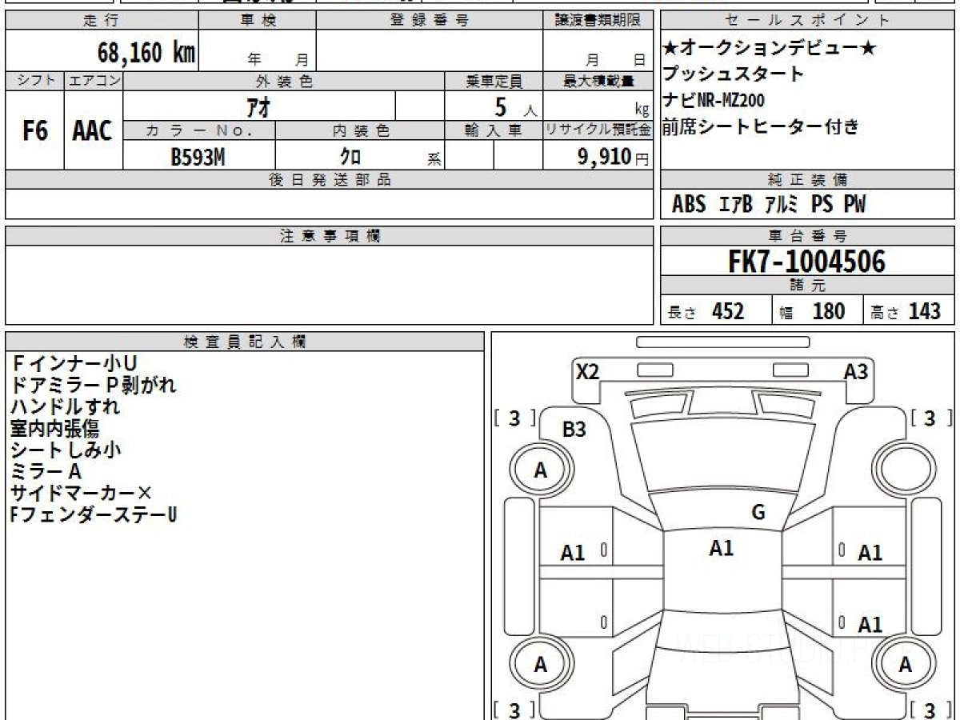Click the seating capacity 5 人
The image size is (960, 720).
(516, 106)
